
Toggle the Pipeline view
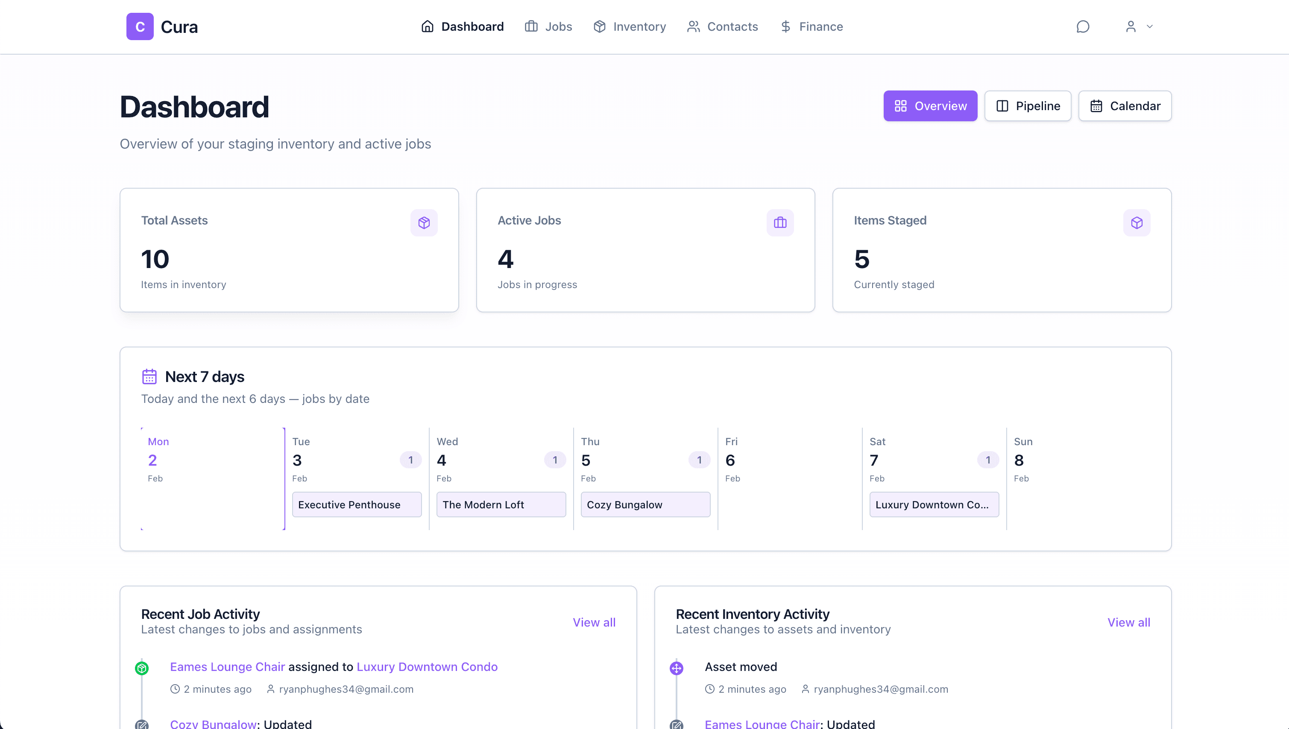pos(1027,106)
